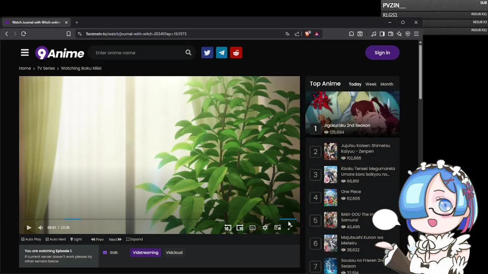Open the Twitter social link

207,53
